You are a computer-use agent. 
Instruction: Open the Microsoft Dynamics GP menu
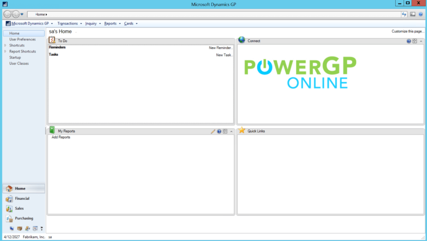(x=30, y=23)
